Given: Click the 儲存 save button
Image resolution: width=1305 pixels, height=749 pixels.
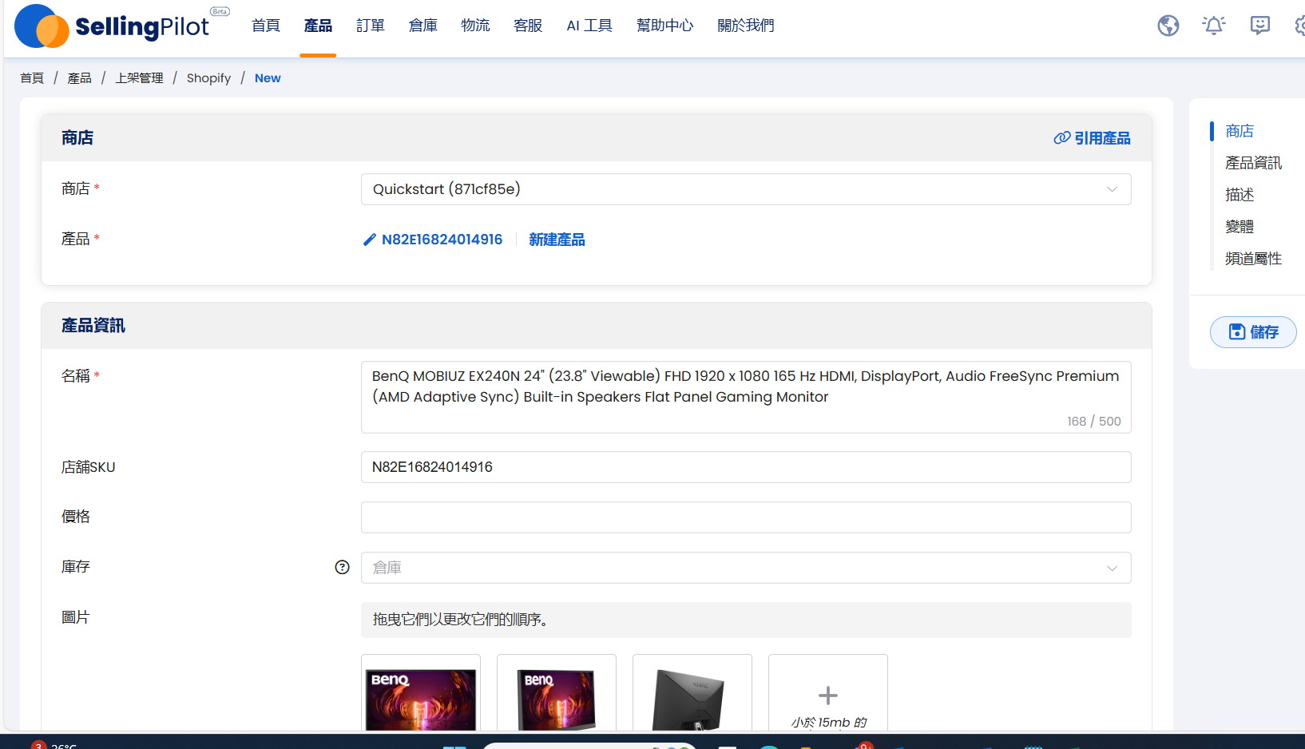Looking at the screenshot, I should pyautogui.click(x=1253, y=332).
